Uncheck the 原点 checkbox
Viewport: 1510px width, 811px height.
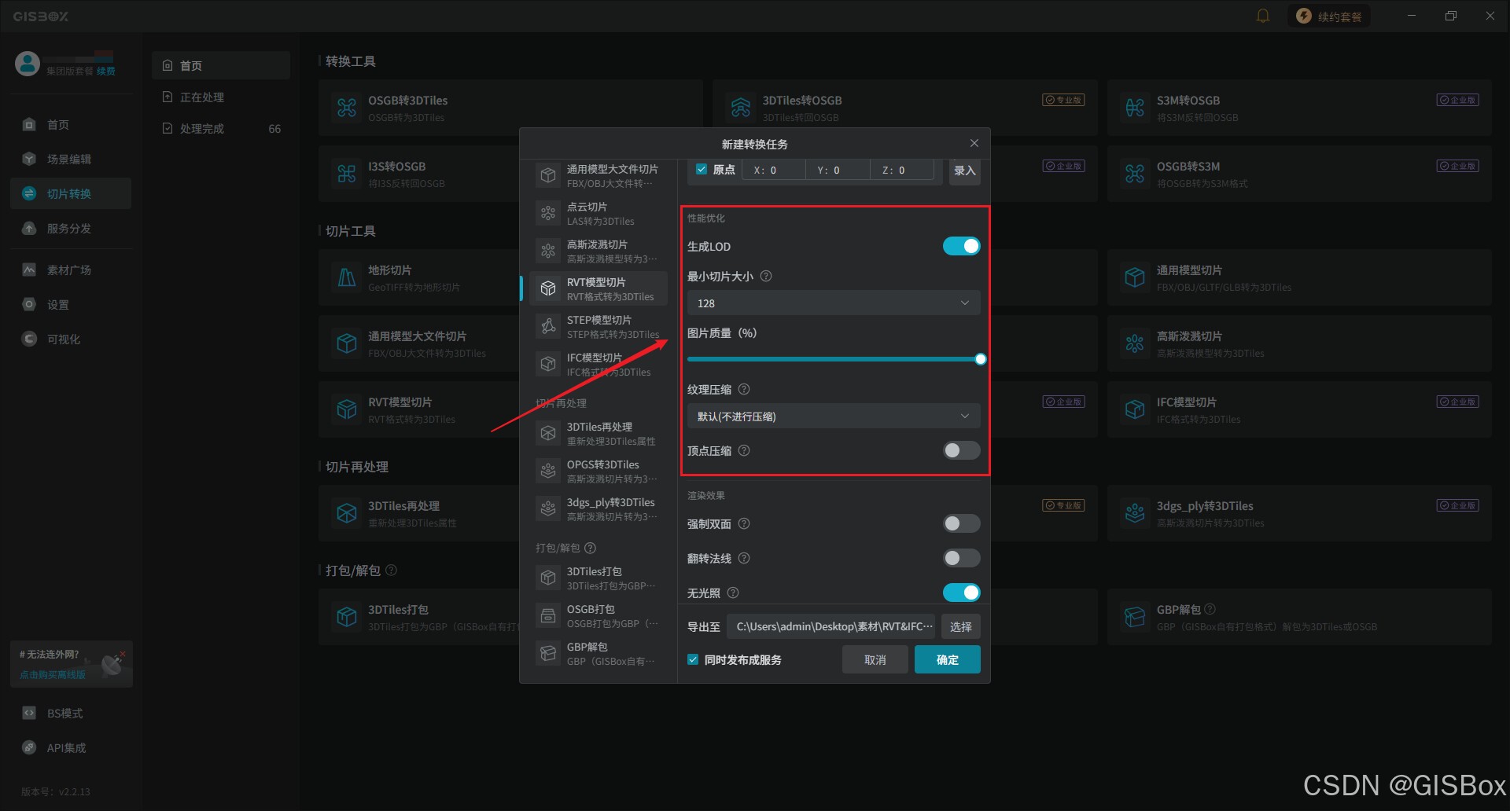702,169
